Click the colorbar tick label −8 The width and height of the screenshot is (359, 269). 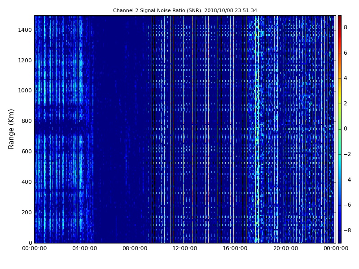tap(347, 230)
